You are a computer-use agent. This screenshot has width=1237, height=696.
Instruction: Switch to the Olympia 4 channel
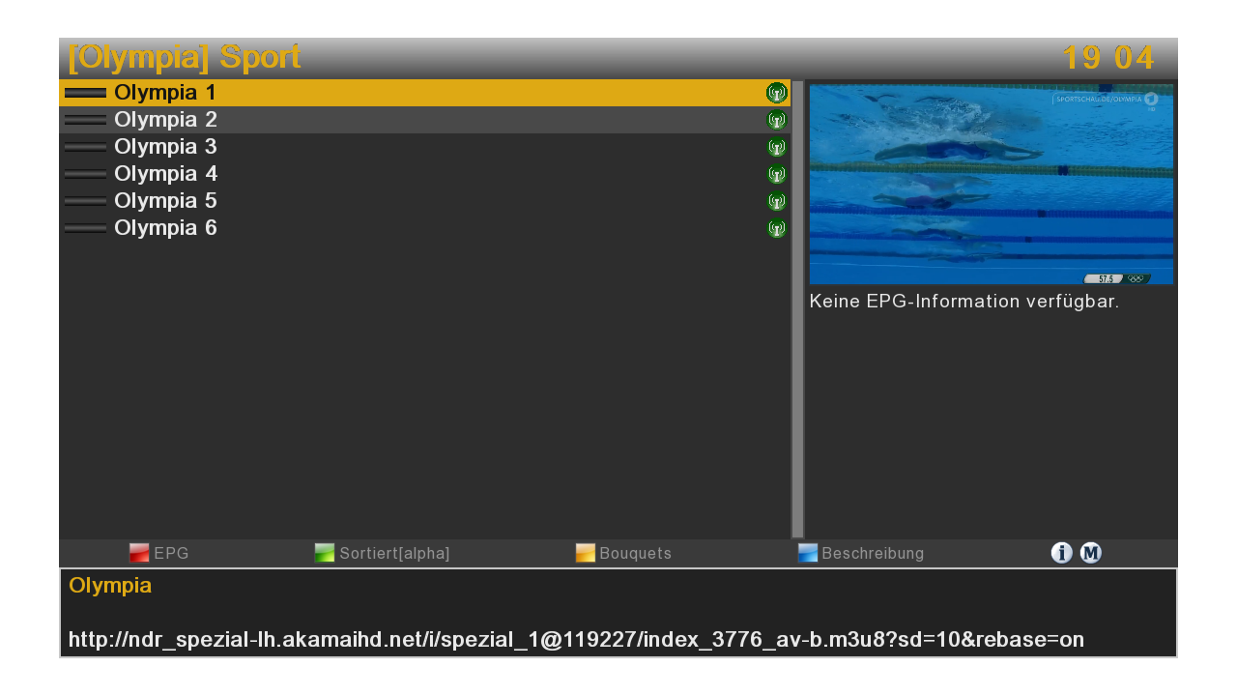click(x=165, y=174)
